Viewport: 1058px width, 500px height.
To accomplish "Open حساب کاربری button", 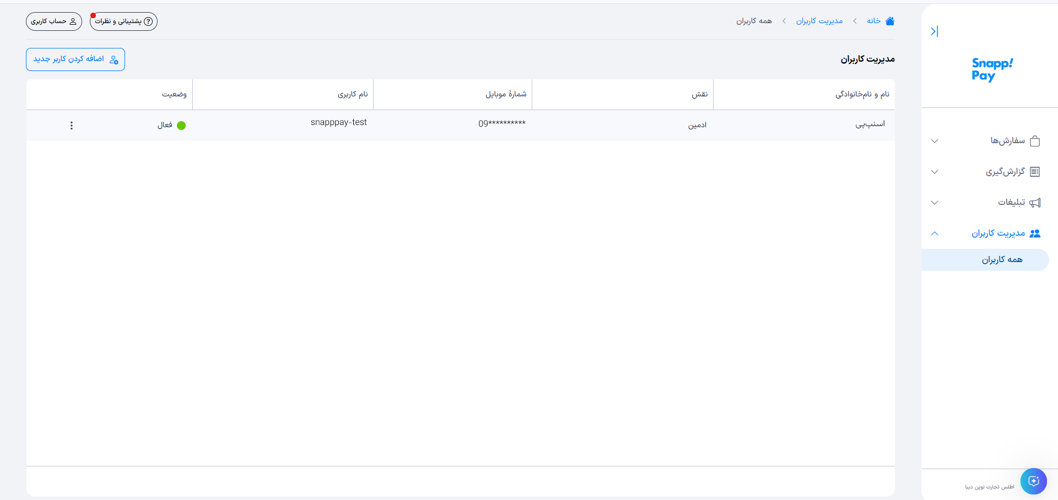I will click(54, 21).
